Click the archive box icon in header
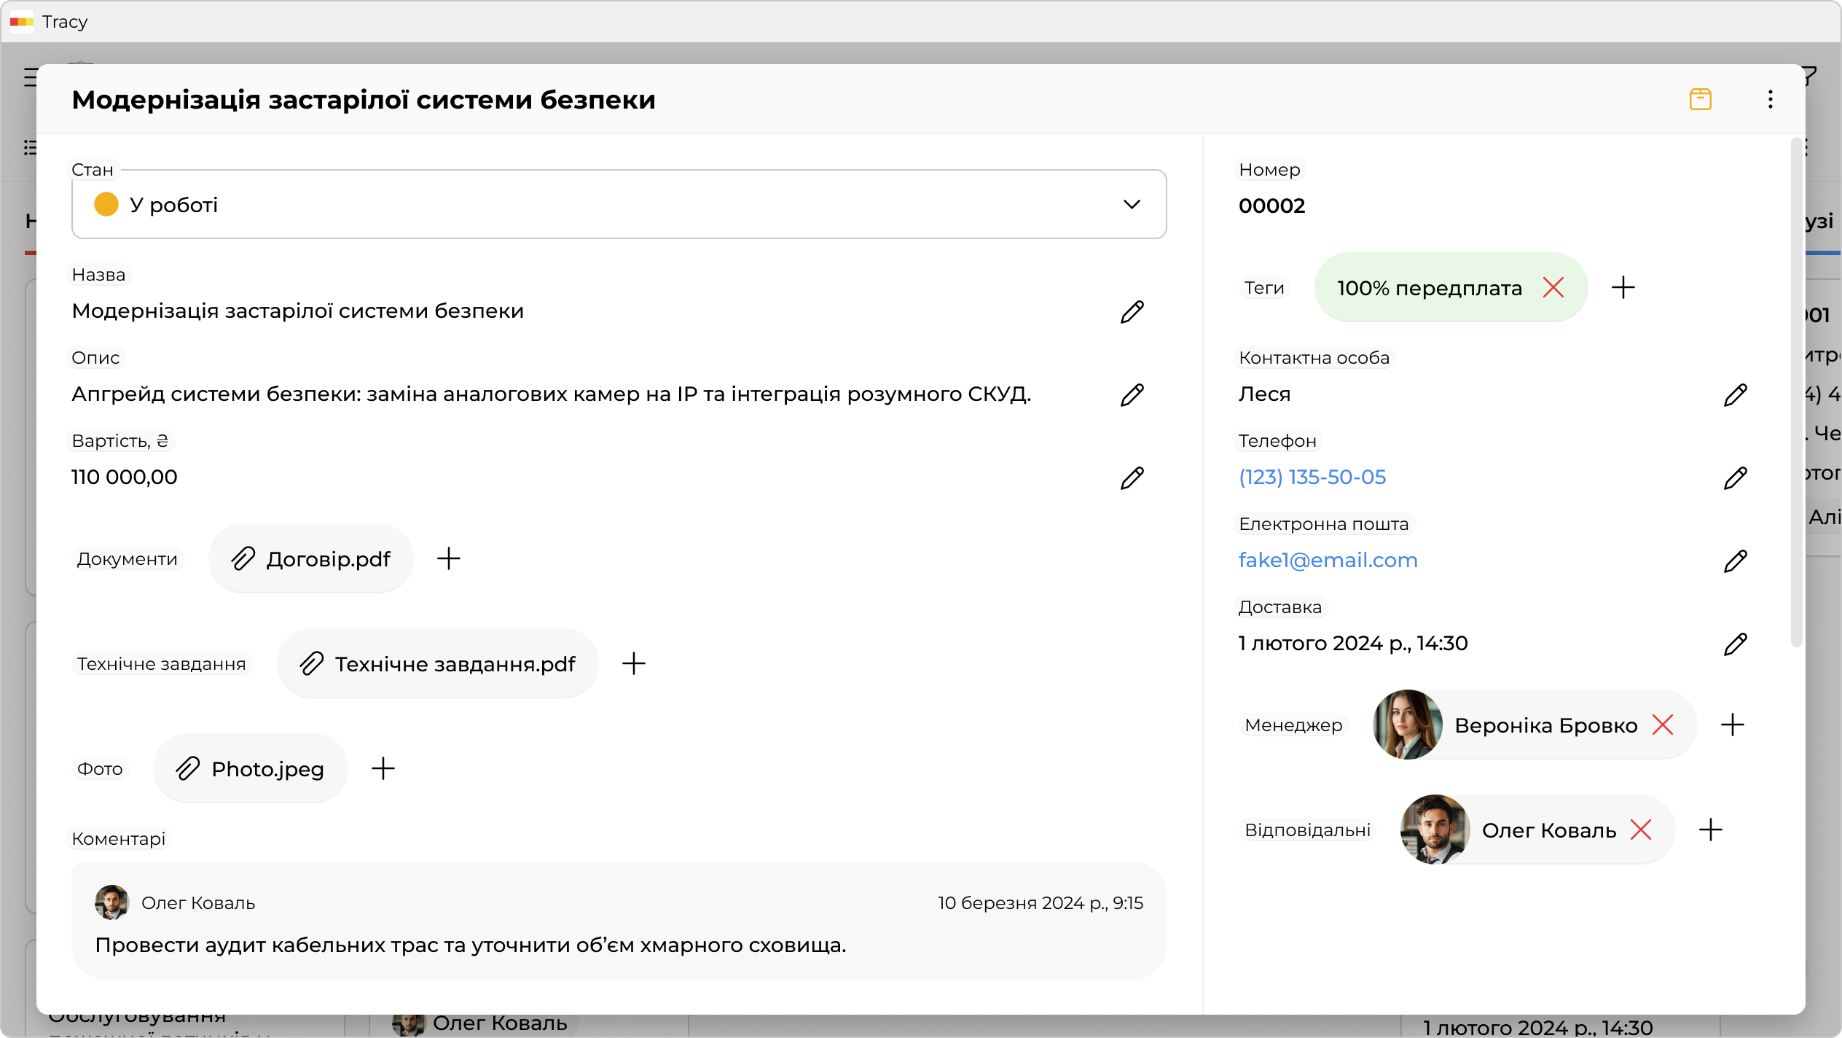This screenshot has width=1842, height=1038. (x=1700, y=99)
